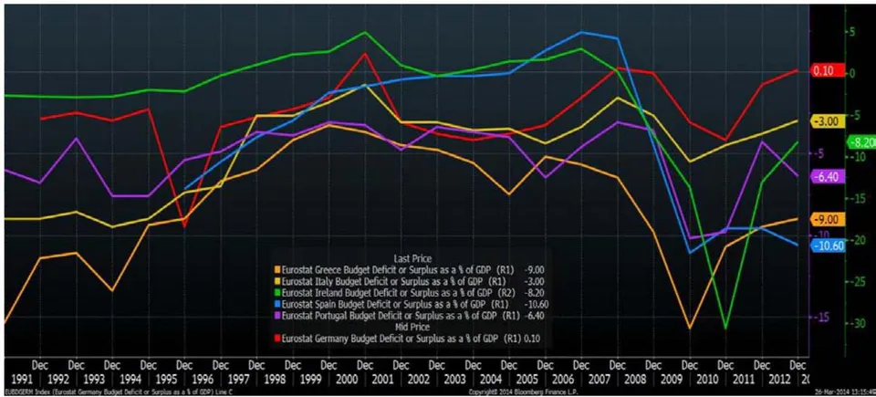Image resolution: width=876 pixels, height=397 pixels.
Task: Click the 2012 year label on time axis
Action: [781, 380]
